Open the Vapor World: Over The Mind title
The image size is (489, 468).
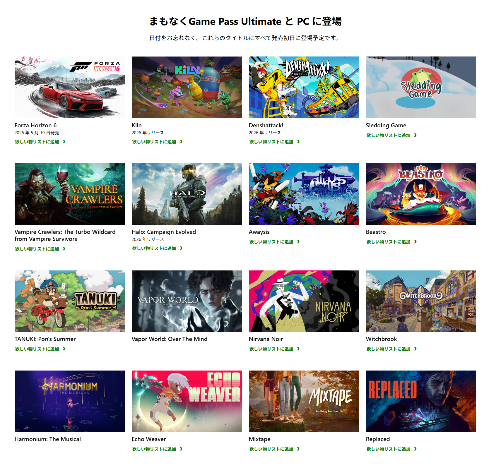[170, 339]
